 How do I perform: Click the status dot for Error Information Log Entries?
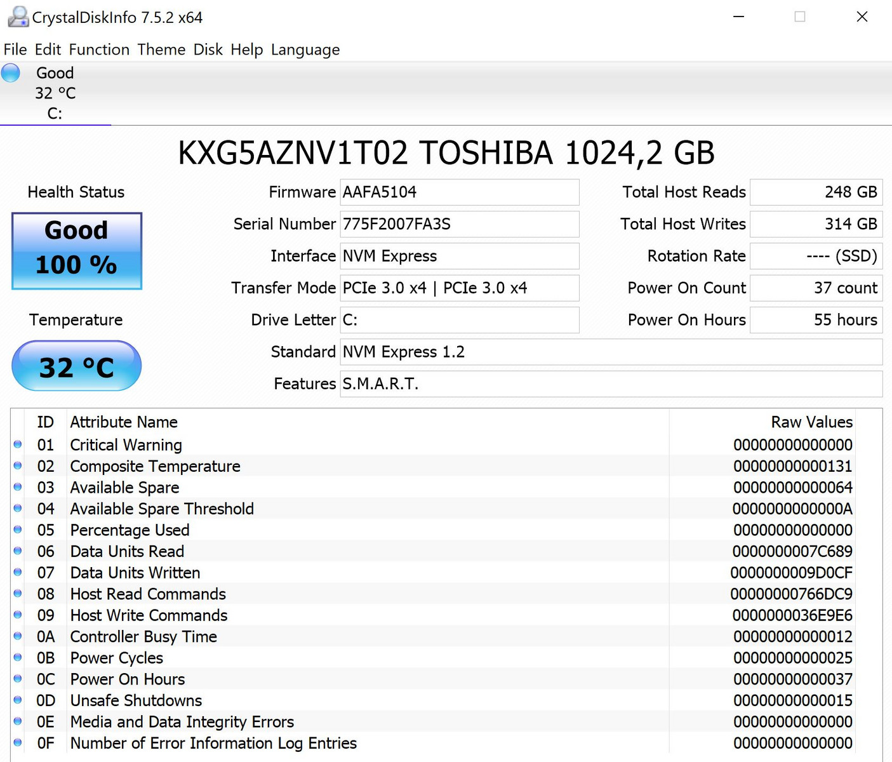[18, 743]
